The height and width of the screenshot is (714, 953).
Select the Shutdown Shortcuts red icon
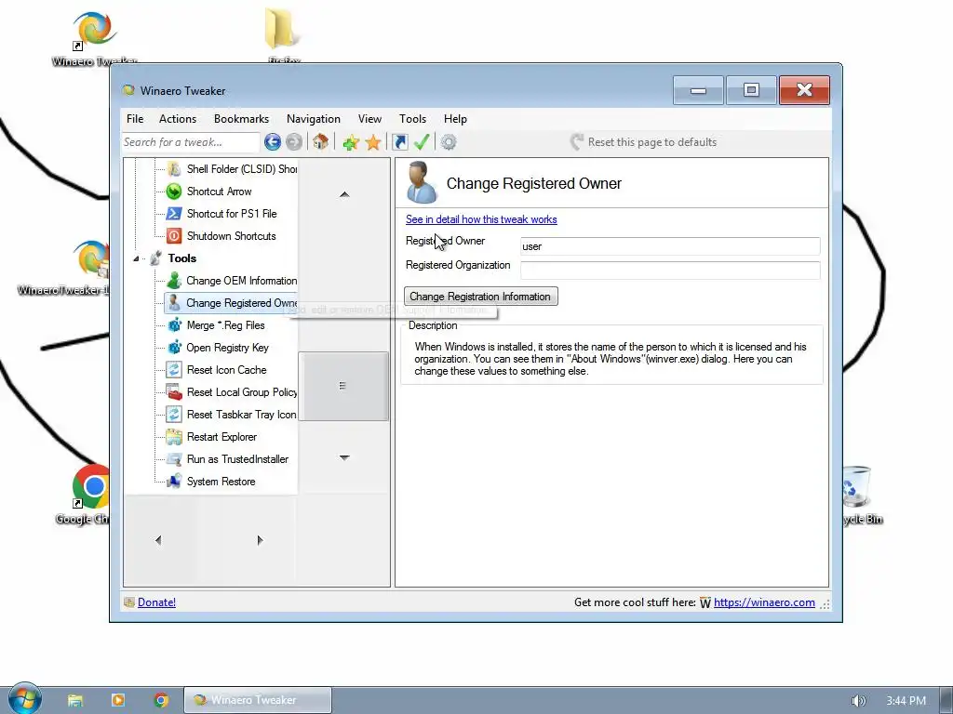point(174,236)
